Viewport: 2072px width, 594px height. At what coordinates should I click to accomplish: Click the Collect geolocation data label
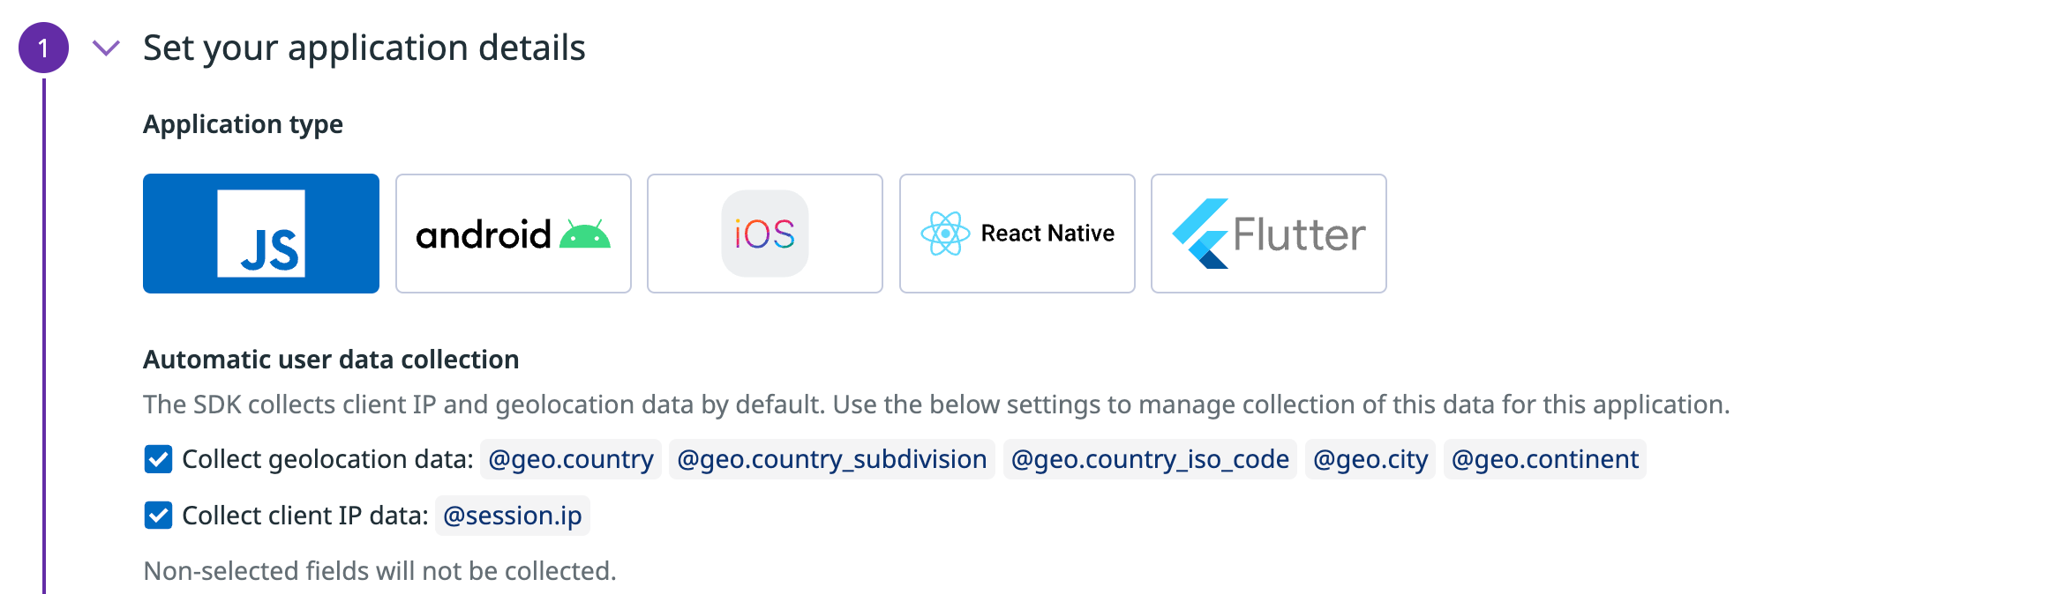pyautogui.click(x=327, y=459)
